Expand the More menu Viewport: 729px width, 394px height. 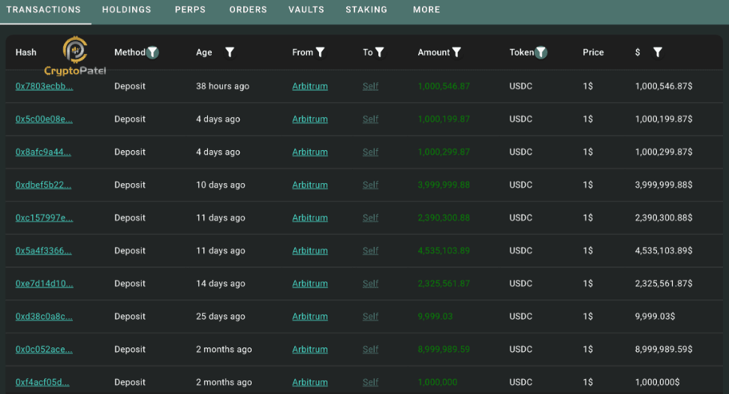click(x=426, y=10)
